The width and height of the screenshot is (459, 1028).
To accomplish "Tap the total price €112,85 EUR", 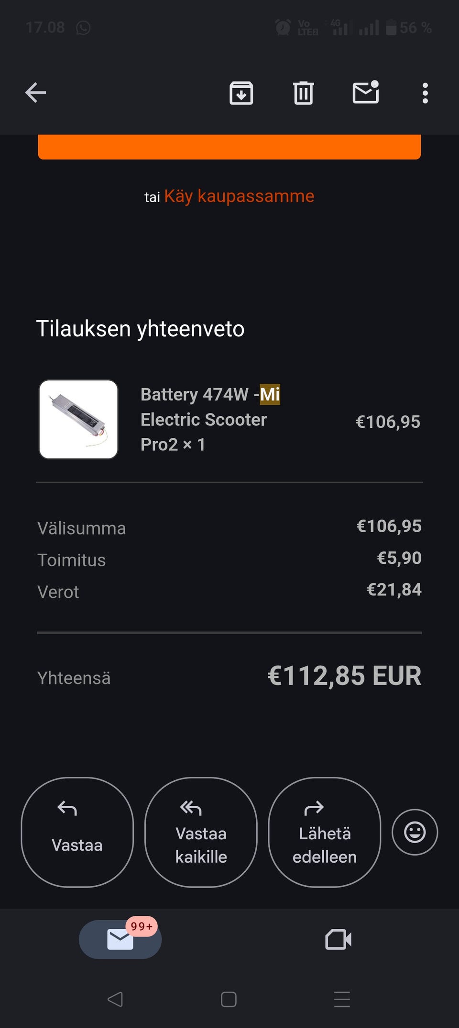I will [x=344, y=676].
